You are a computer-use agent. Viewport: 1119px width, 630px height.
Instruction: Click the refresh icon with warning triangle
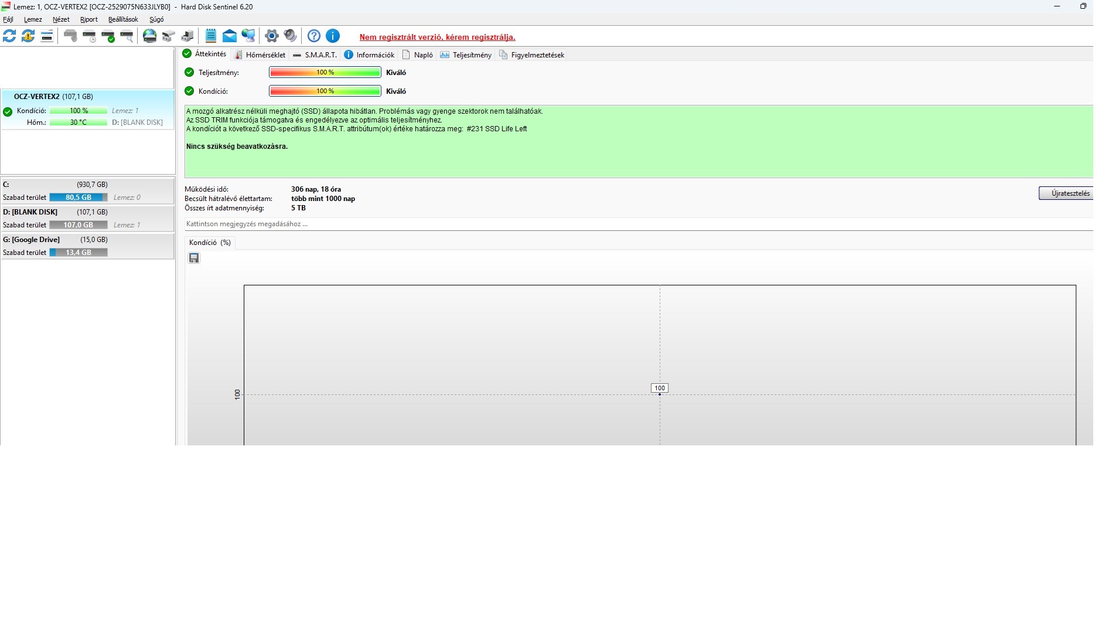point(28,36)
